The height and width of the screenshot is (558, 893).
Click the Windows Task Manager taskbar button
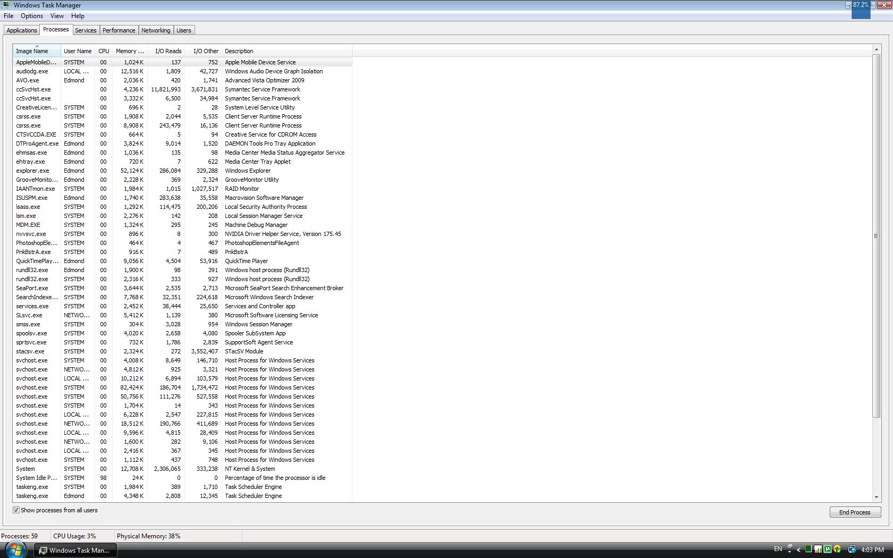[75, 550]
